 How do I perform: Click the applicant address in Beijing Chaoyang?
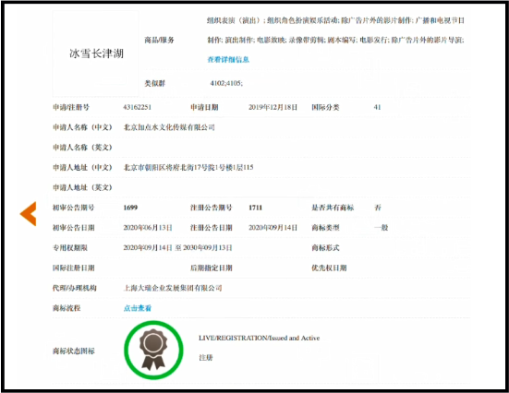pyautogui.click(x=188, y=167)
